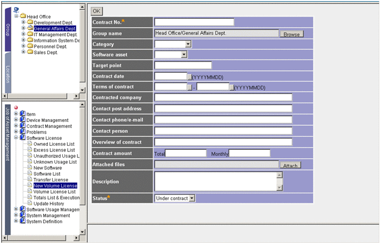
Task: Click the Attach button for files
Action: coord(290,165)
